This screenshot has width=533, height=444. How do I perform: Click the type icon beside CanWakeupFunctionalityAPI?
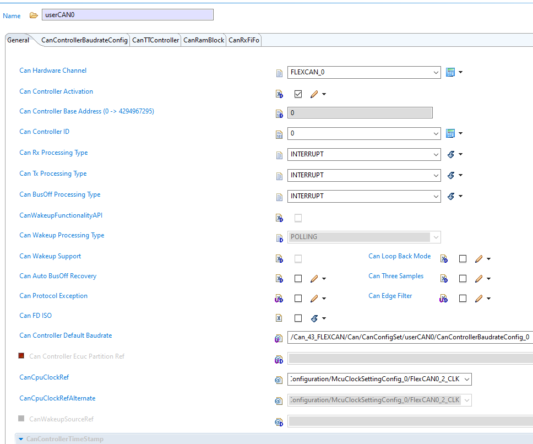click(279, 218)
